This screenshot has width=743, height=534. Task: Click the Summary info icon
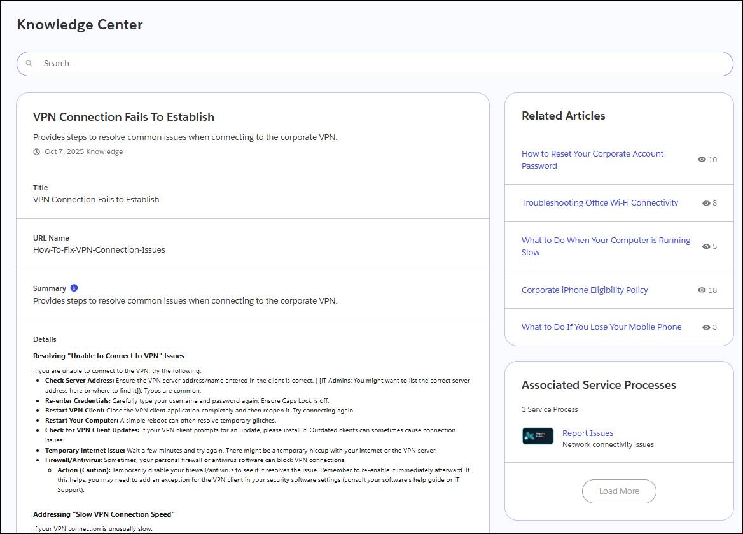(x=74, y=288)
